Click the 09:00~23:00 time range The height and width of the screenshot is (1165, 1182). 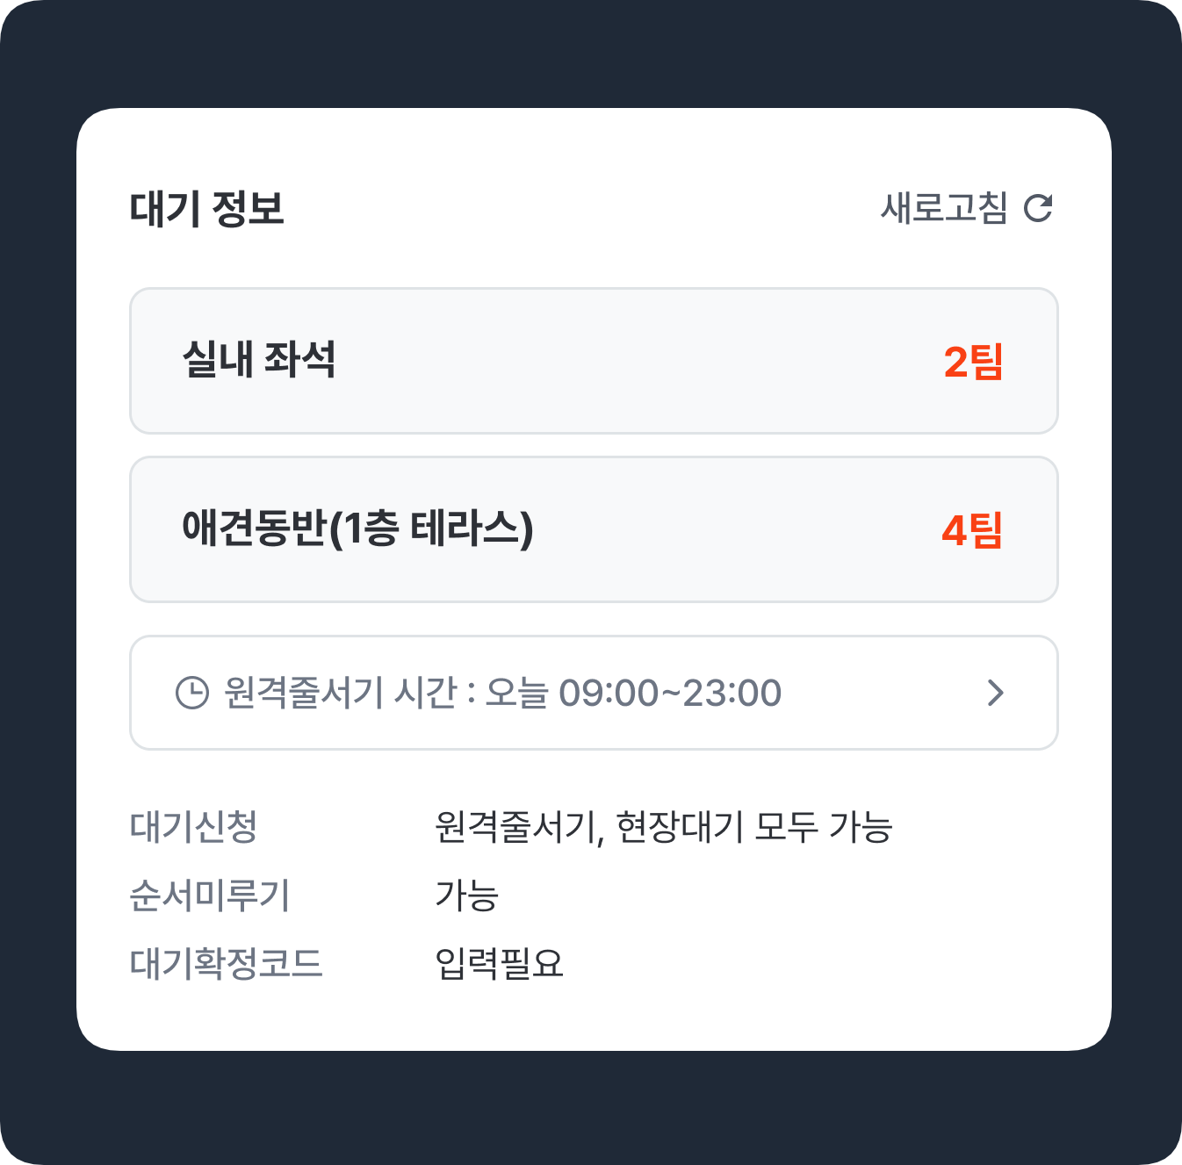click(x=670, y=693)
